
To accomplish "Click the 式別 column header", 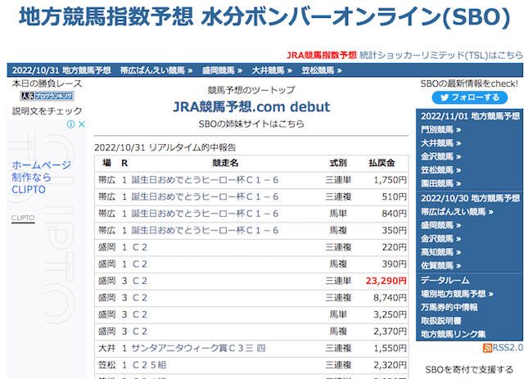I will (338, 163).
